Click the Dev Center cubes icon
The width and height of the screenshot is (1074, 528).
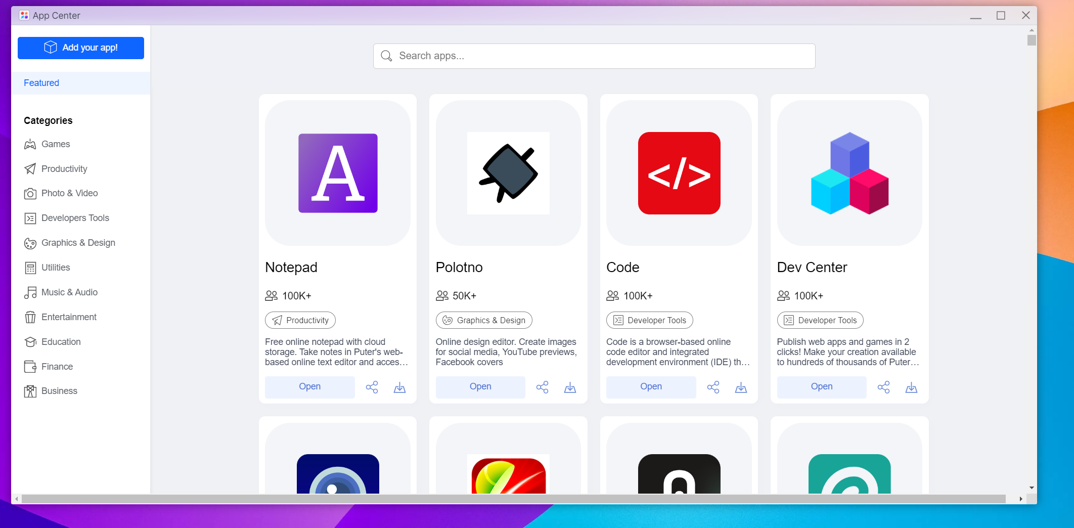tap(849, 173)
